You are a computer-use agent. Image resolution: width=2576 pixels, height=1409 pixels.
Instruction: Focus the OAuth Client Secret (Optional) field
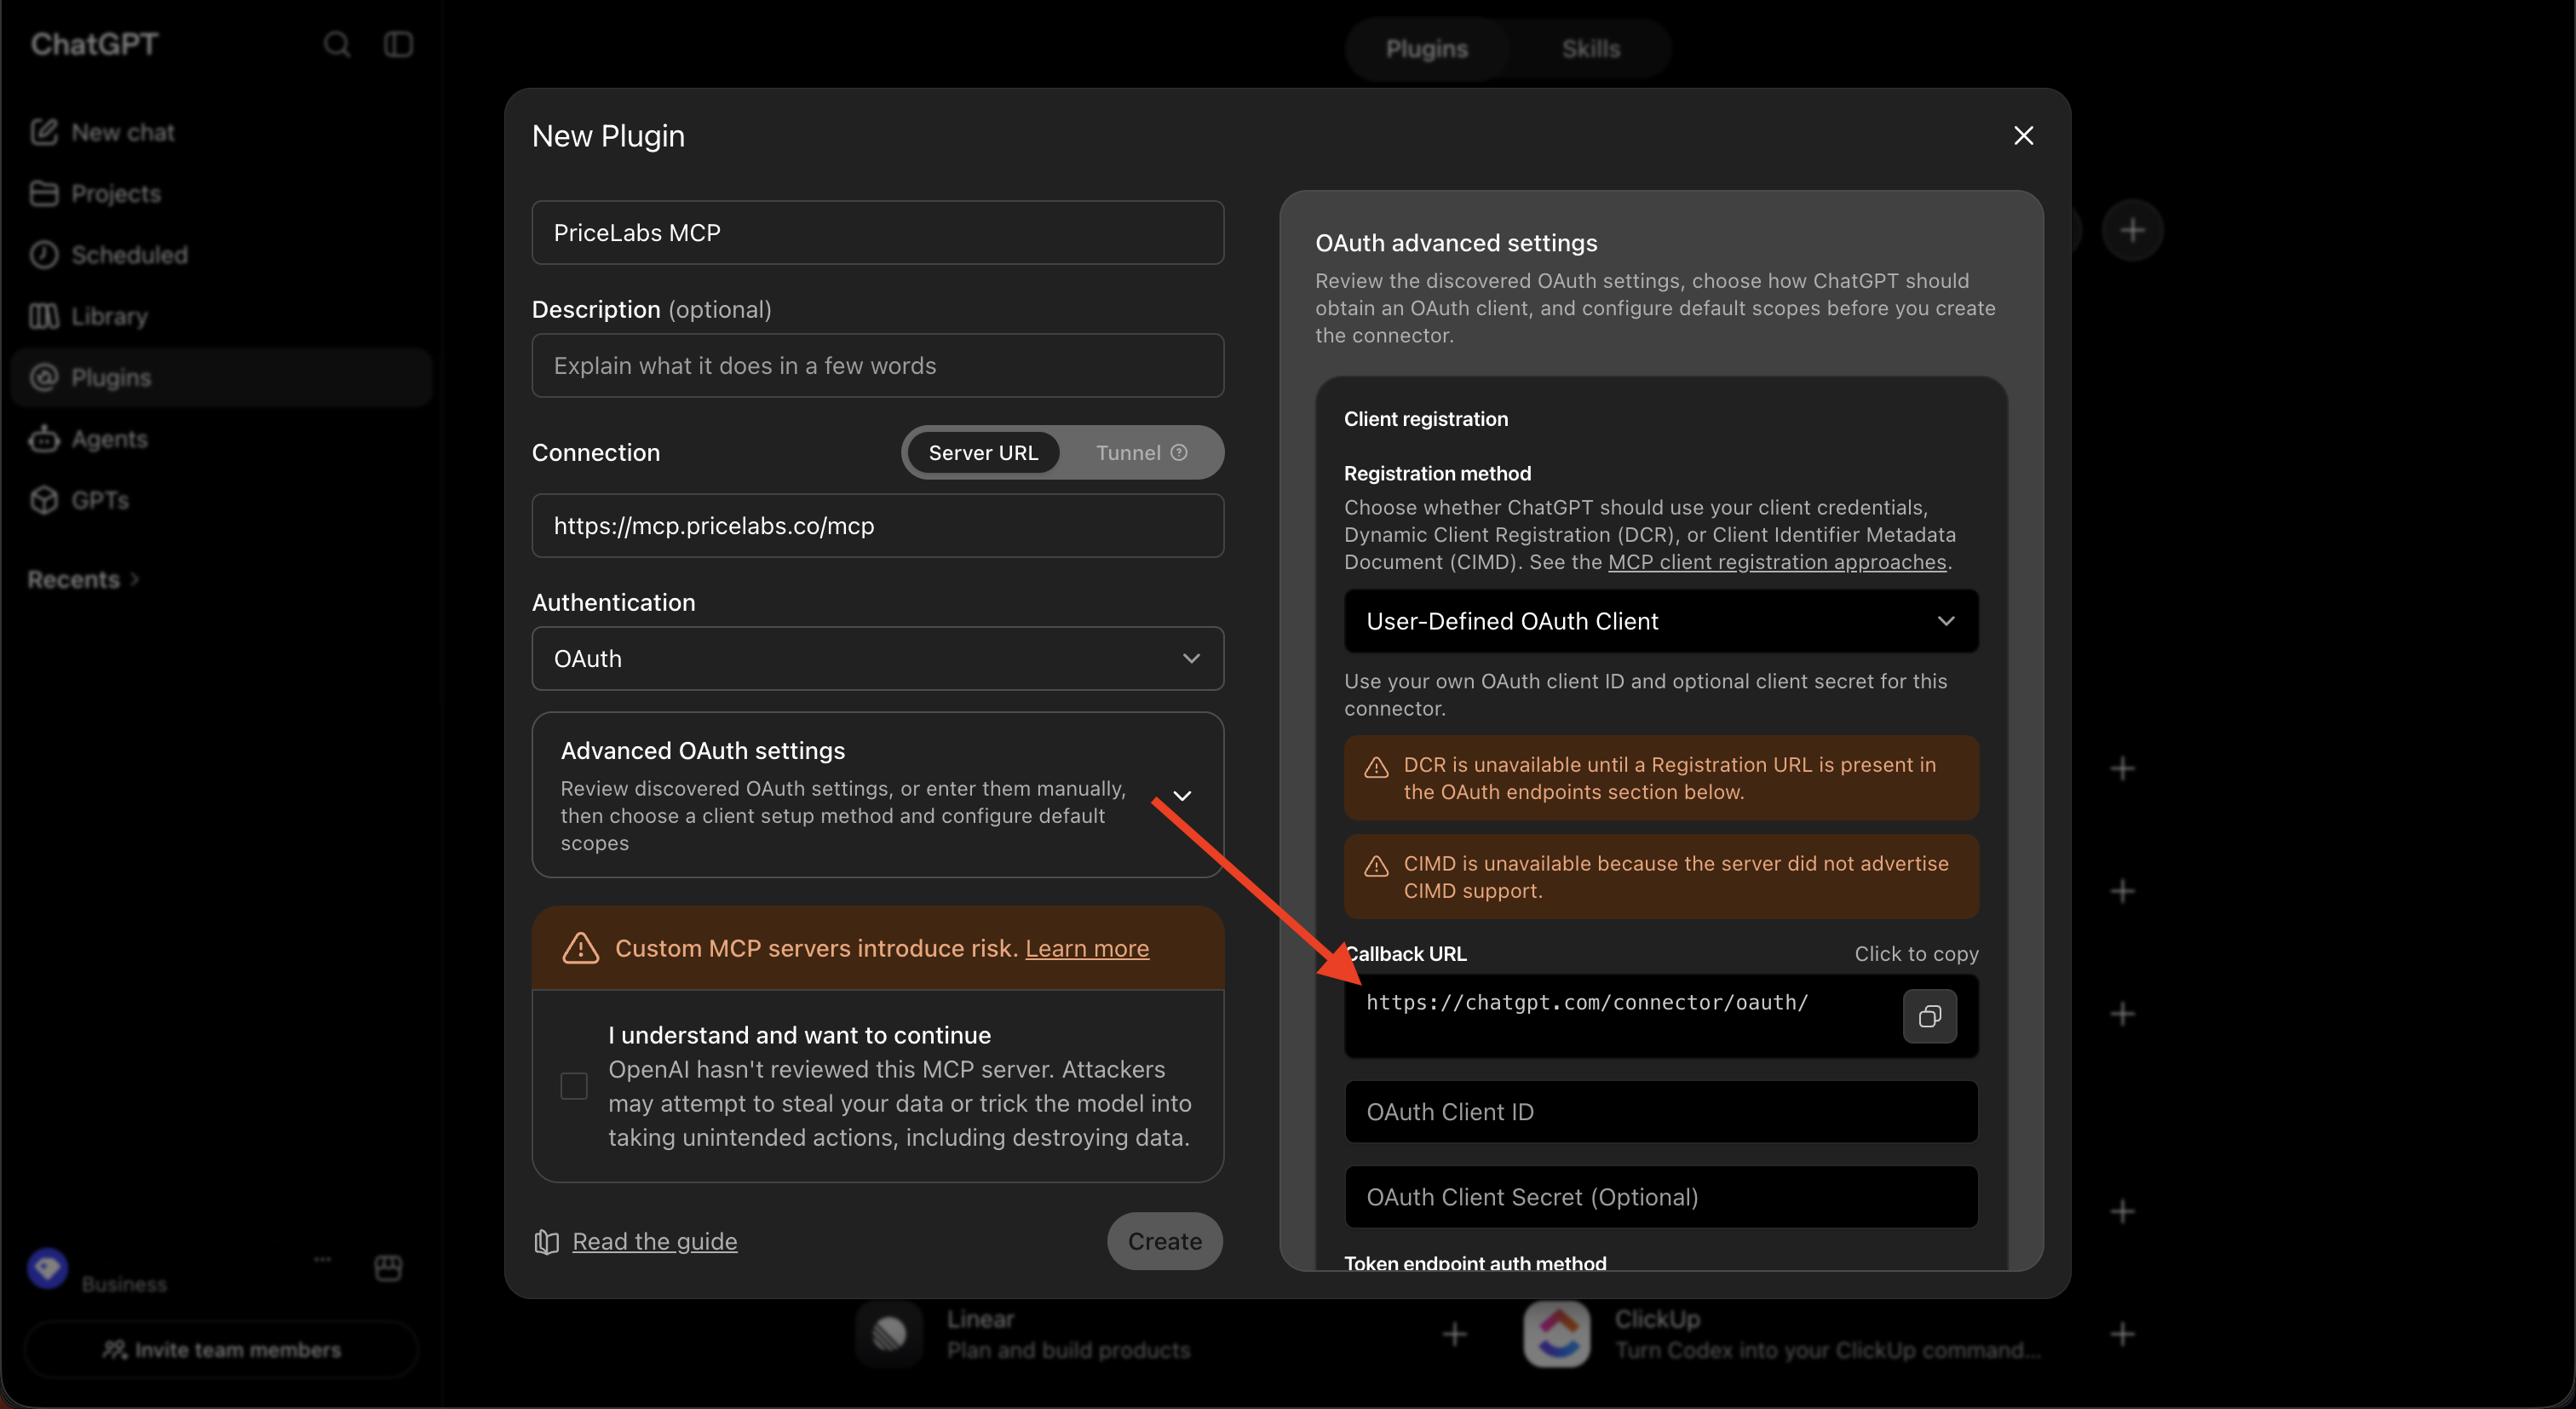click(x=1660, y=1197)
